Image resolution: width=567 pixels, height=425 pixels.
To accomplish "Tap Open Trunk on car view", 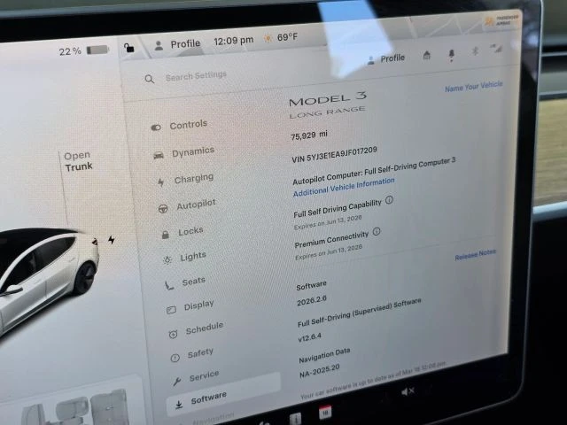I will point(78,161).
